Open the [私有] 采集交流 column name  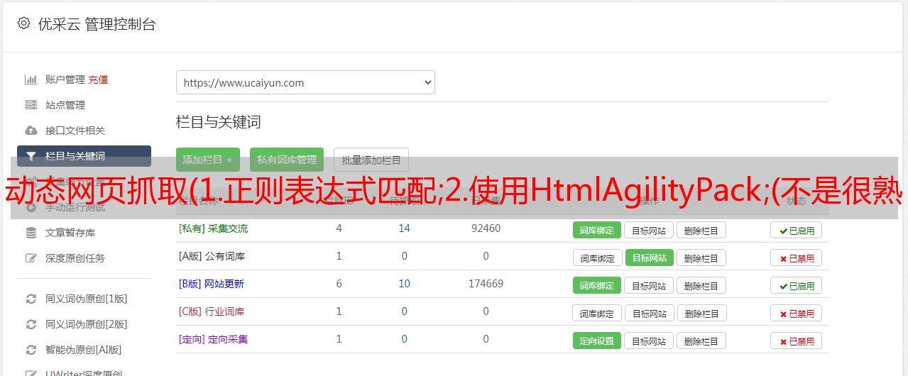pyautogui.click(x=213, y=228)
